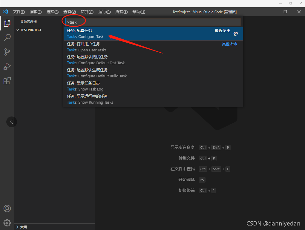Viewport: 305px width, 230px height.
Task: Minimize the outer host window
Action: click(281, 3)
